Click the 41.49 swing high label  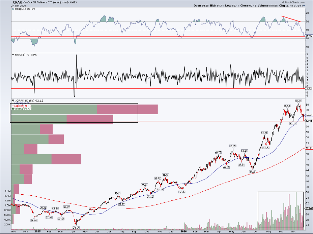coord(165,175)
